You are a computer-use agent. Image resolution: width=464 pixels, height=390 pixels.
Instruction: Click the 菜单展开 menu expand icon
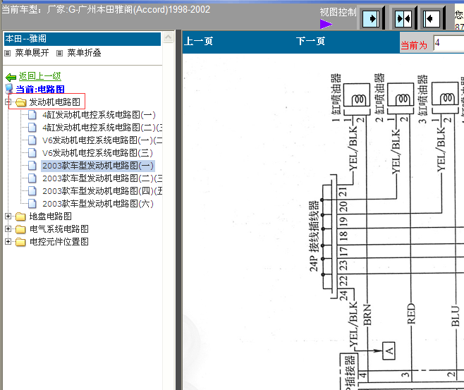pyautogui.click(x=7, y=54)
